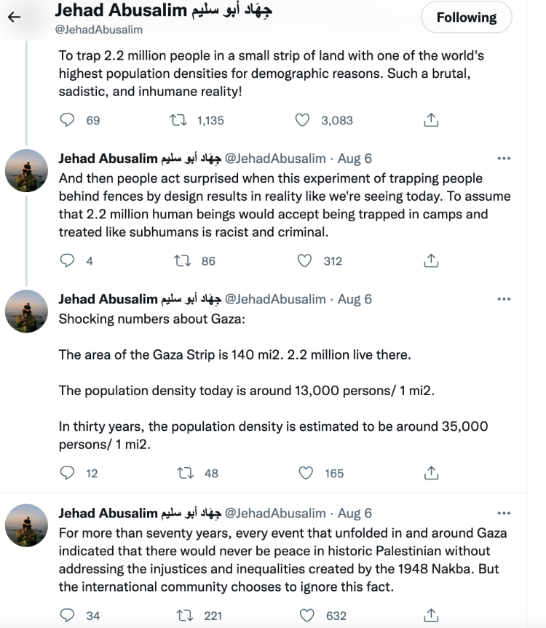Reply to the tweet with 4 comments
Screen dimensions: 546x628
tap(67, 261)
